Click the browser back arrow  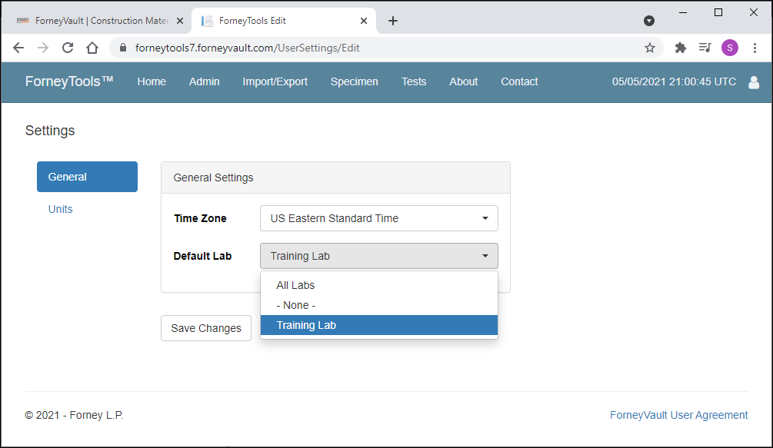click(18, 48)
